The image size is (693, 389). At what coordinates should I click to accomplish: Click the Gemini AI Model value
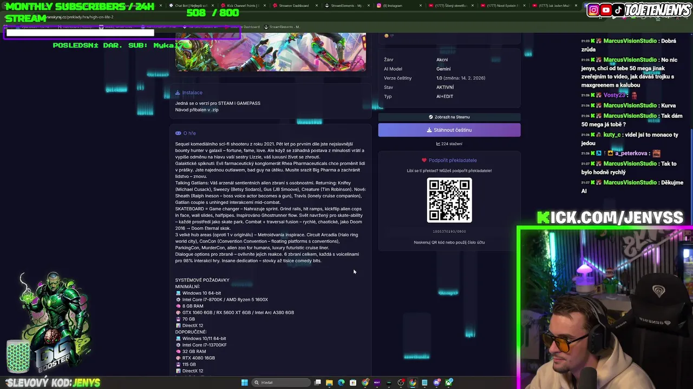pyautogui.click(x=443, y=69)
